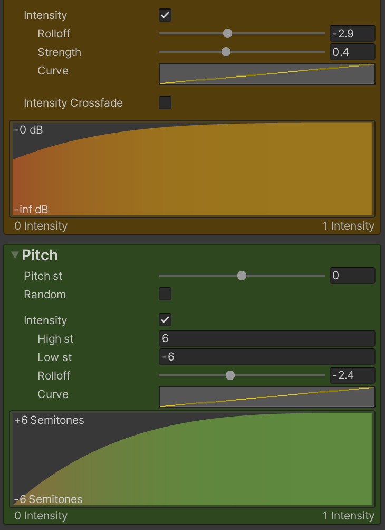Click the dB intensity graph preview
This screenshot has width=385, height=530.
[192, 169]
